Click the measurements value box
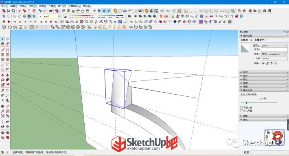 [269, 152]
